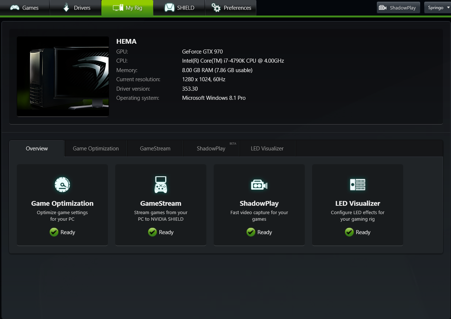Click the HEMA computer name
The height and width of the screenshot is (319, 451).
point(127,42)
